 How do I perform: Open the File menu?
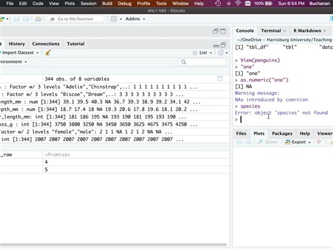tap(10, 3)
